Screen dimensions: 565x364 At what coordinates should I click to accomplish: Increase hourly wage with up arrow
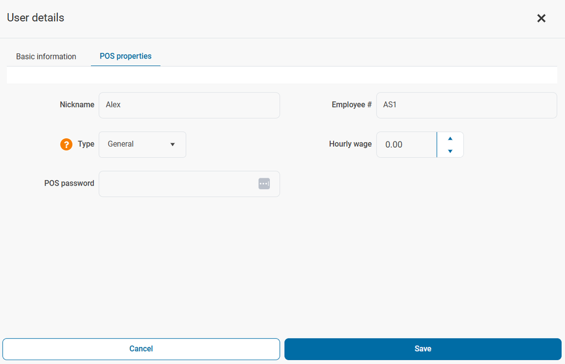[450, 138]
